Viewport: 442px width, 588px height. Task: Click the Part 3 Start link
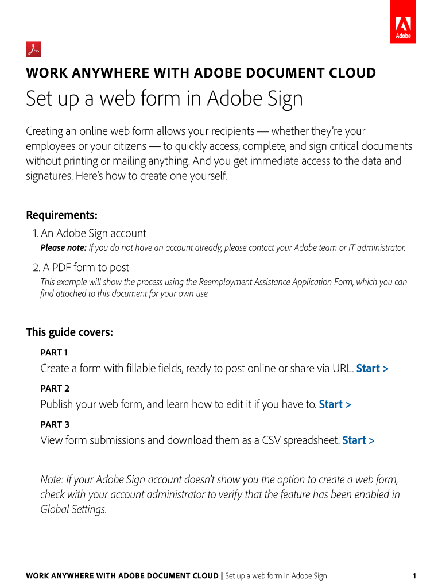[x=358, y=440]
